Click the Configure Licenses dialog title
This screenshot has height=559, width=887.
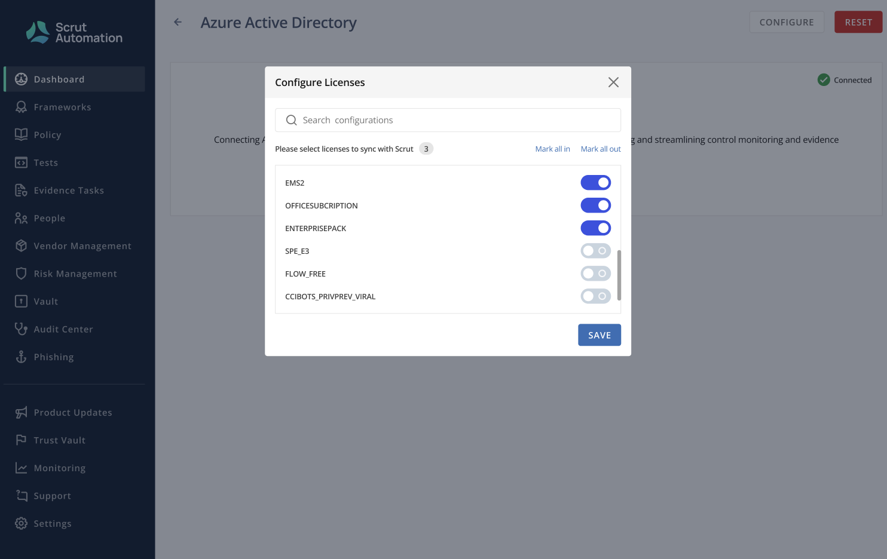click(320, 82)
